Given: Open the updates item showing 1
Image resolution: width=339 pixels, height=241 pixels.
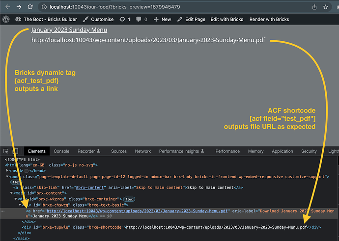Looking at the screenshot, I should [x=125, y=19].
